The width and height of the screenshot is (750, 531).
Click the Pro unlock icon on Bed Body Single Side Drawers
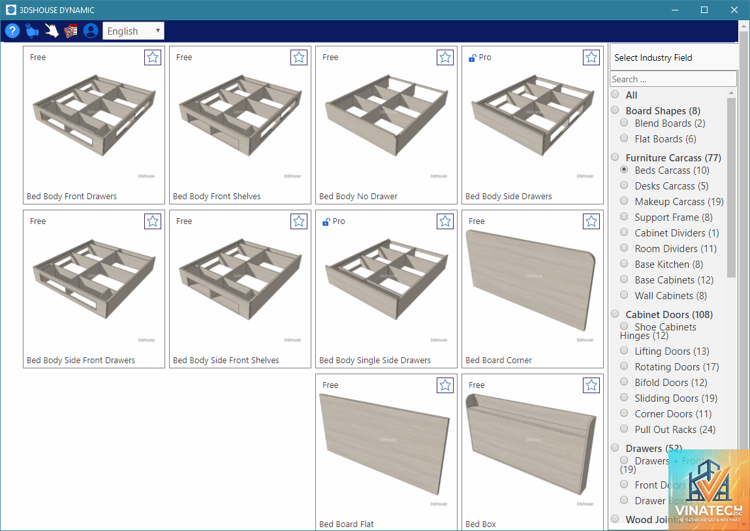[x=326, y=221]
